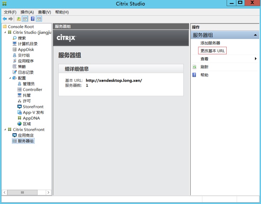This screenshot has height=204, width=261.
Task: Open the 操作(A) menu
Action: pos(27,12)
